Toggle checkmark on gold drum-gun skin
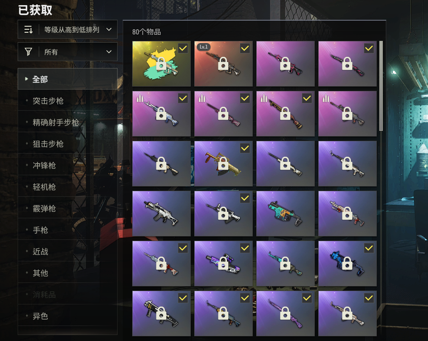Viewport: 428px width, 341px height. tap(245, 148)
